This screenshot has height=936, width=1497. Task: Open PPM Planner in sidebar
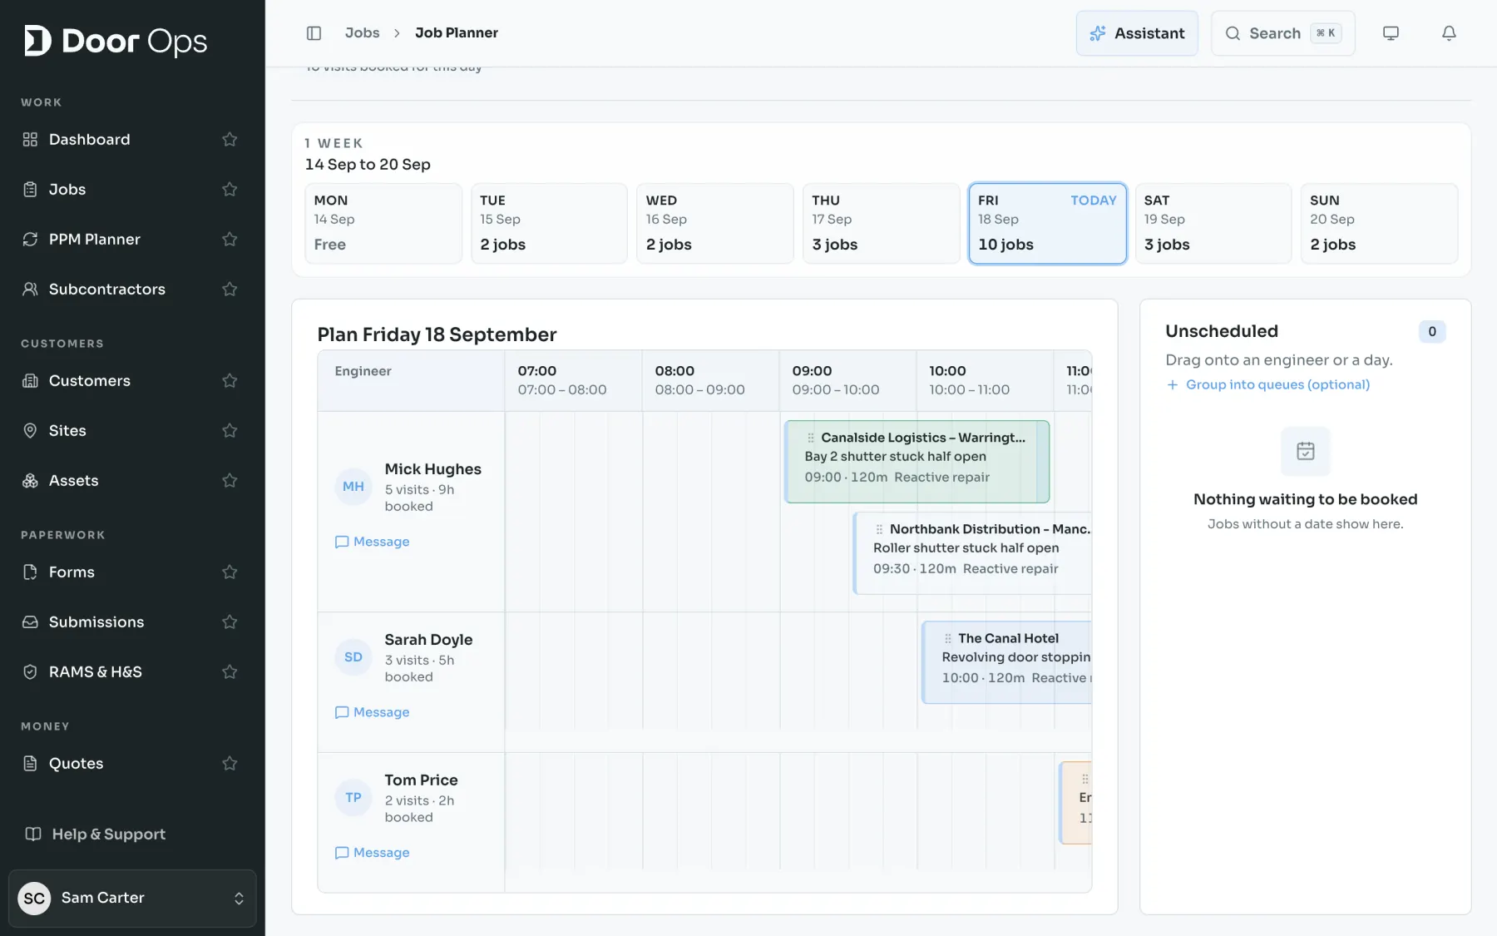(x=94, y=239)
